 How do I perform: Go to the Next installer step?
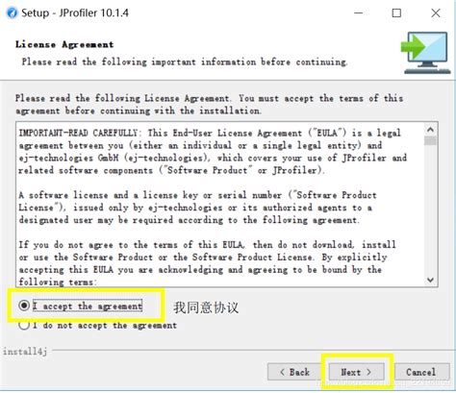click(356, 372)
